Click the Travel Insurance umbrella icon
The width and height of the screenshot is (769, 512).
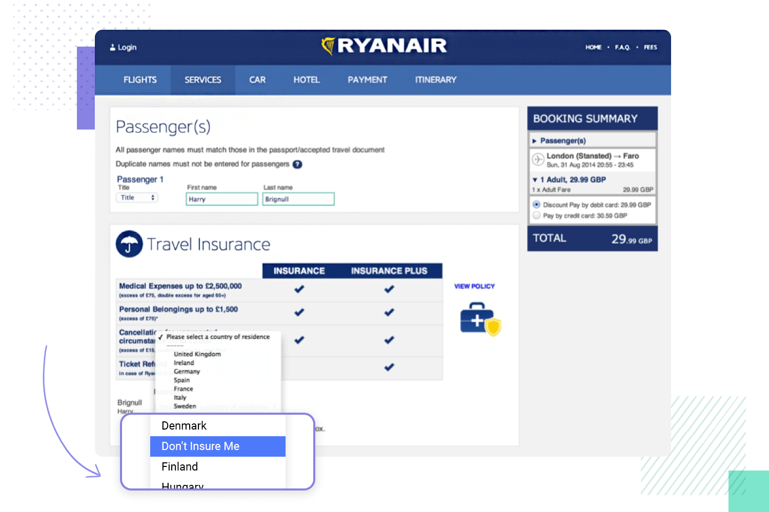pos(129,244)
